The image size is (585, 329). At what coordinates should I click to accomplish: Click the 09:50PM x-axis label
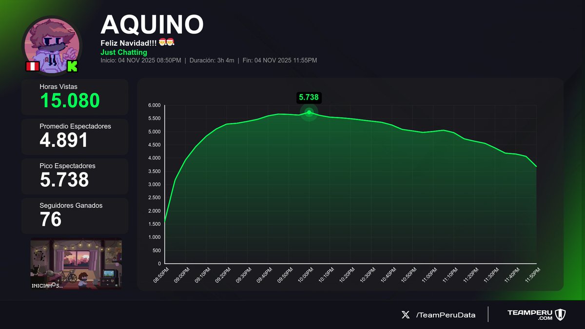point(284,274)
